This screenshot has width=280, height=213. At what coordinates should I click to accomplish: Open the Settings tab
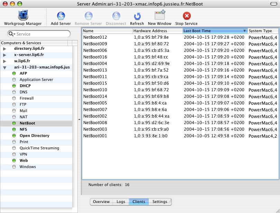pos(160,202)
